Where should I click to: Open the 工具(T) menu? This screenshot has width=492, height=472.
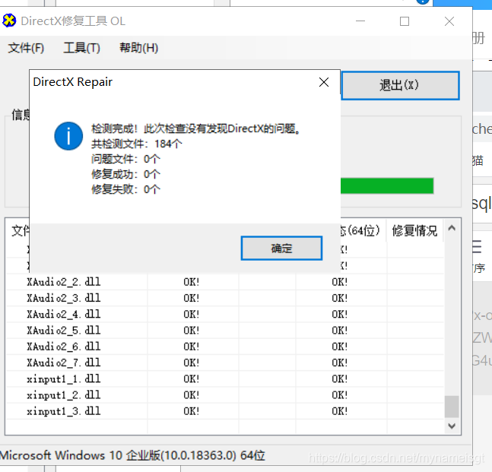click(81, 48)
